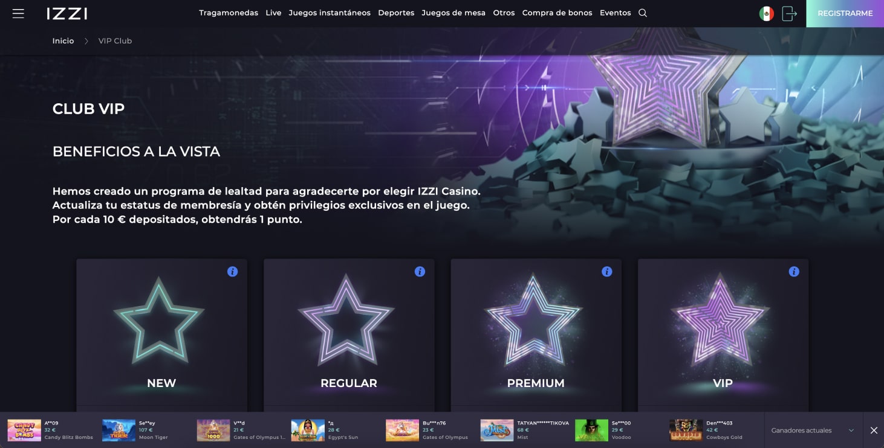Open Mist game thumbnail
Screen dimensions: 884x448
point(497,430)
